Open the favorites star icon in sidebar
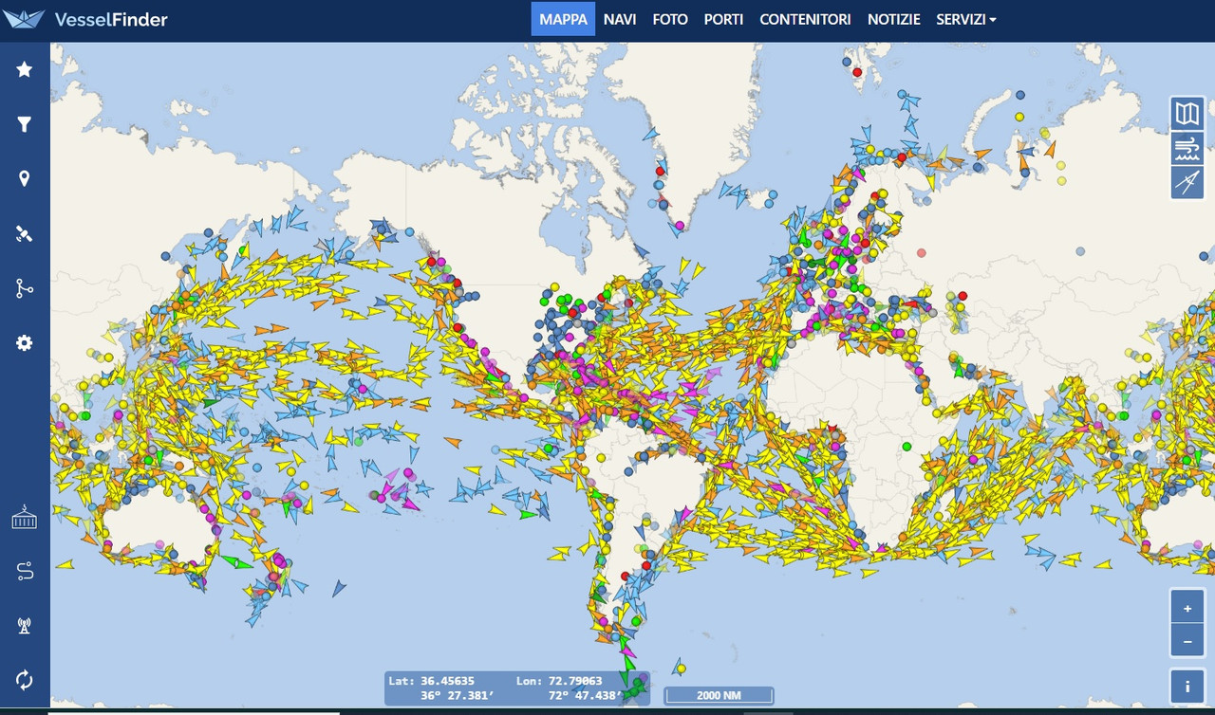Screen dimensions: 1215x715 (x=25, y=69)
